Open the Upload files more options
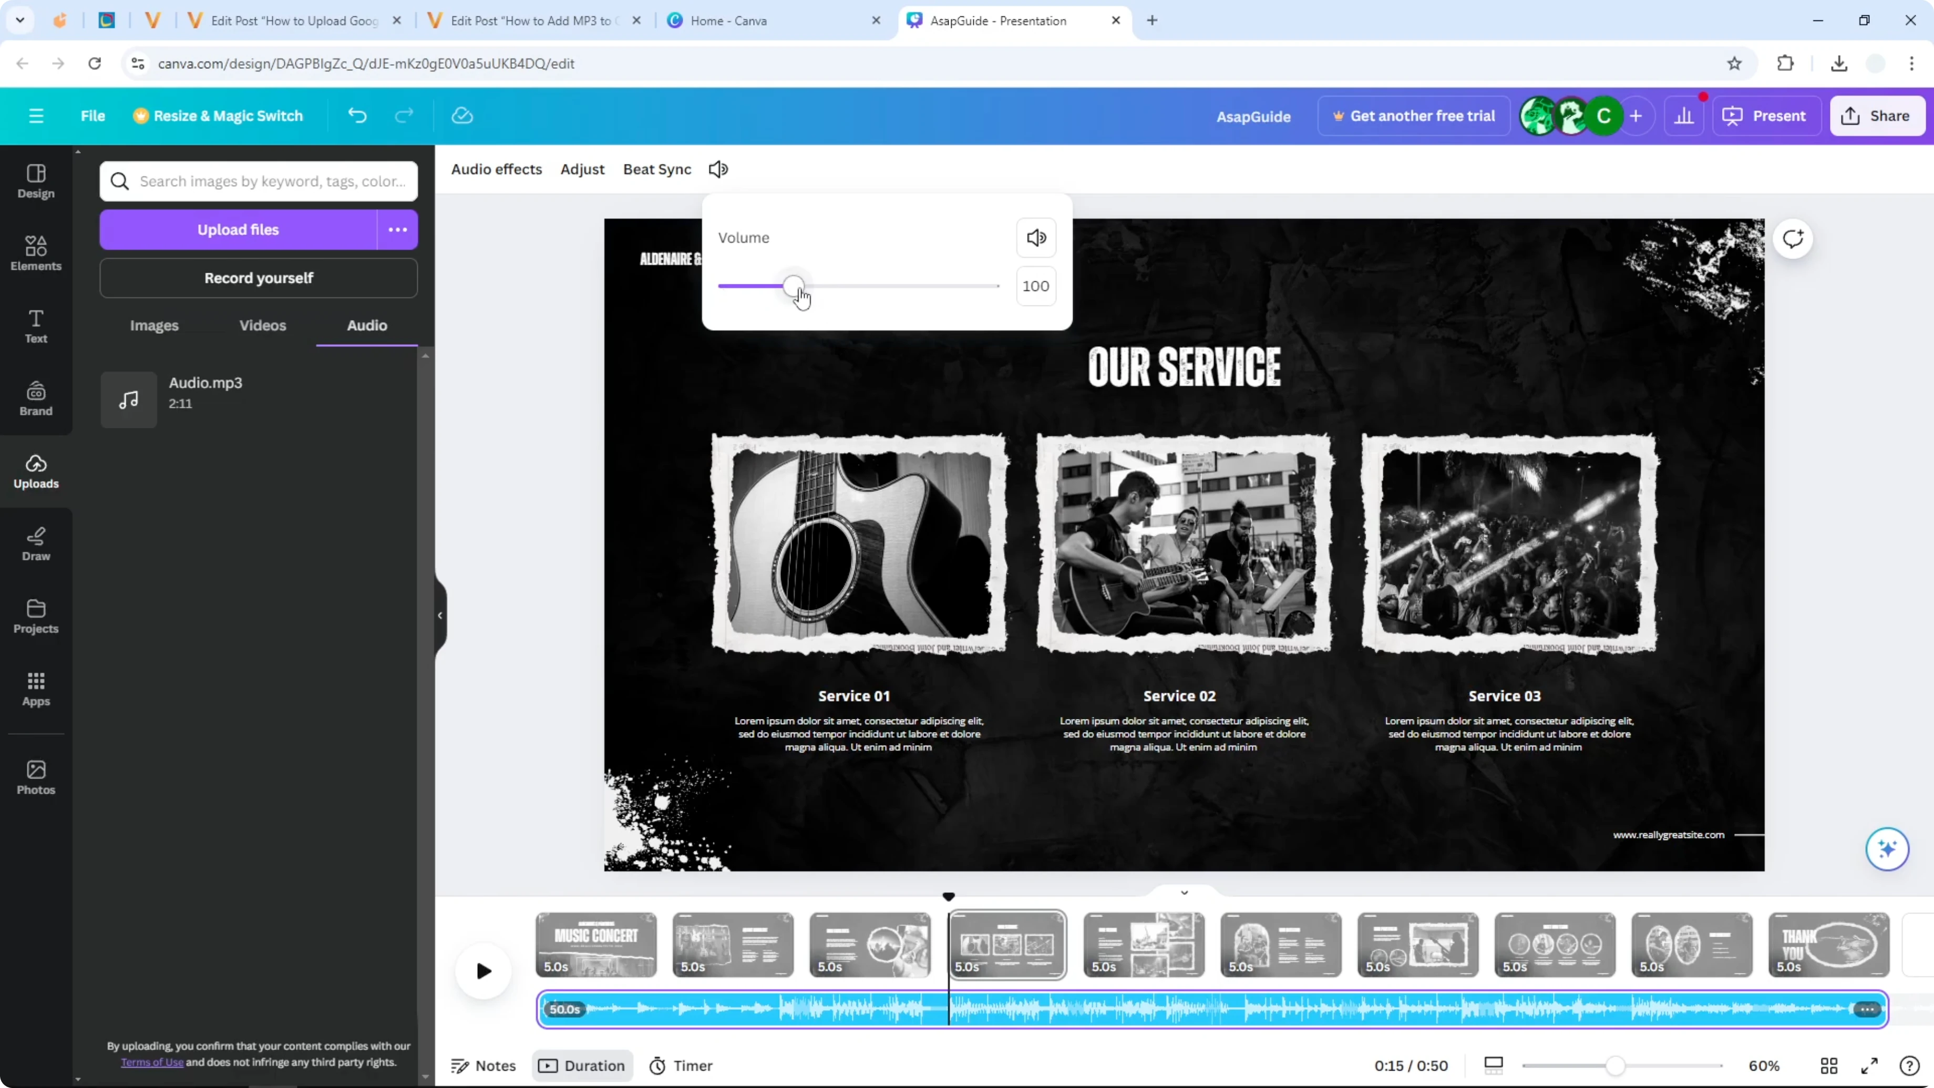 pyautogui.click(x=397, y=230)
